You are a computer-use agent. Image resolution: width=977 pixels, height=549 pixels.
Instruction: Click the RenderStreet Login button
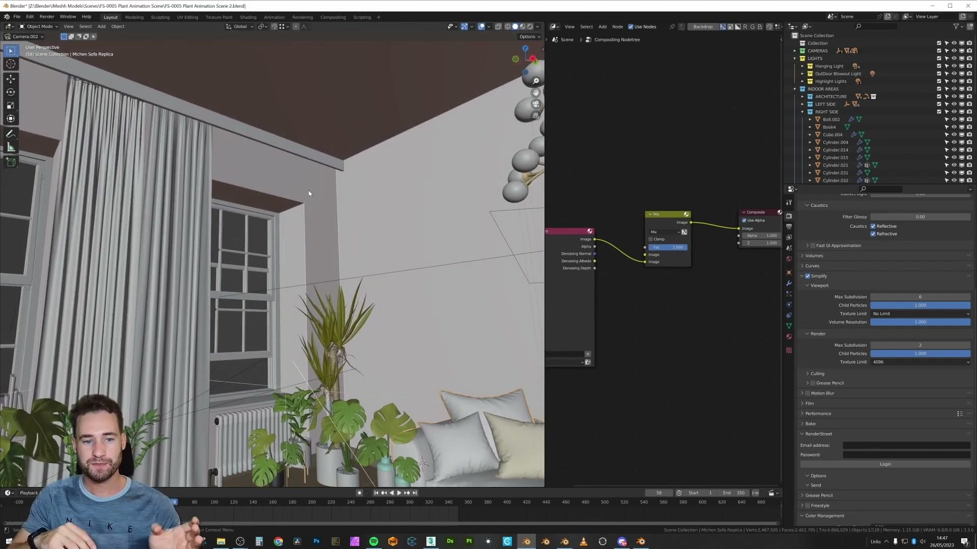click(885, 464)
